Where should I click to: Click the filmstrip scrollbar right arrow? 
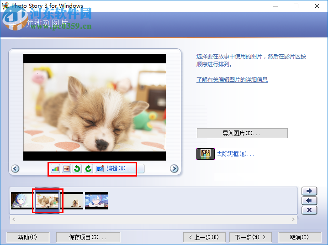tap(293, 219)
